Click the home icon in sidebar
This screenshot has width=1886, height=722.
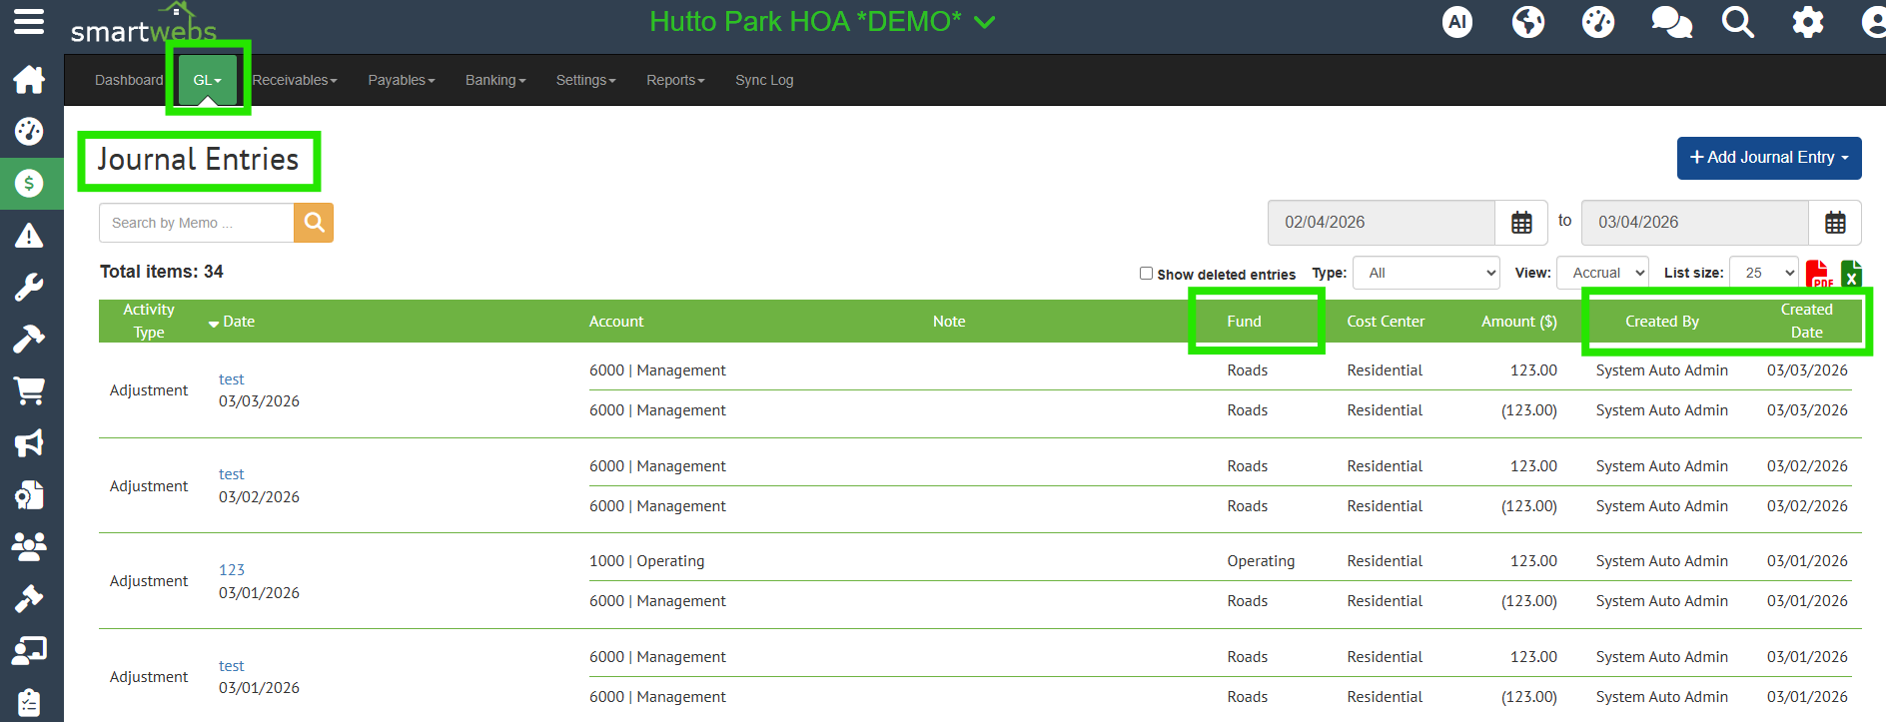click(x=29, y=79)
